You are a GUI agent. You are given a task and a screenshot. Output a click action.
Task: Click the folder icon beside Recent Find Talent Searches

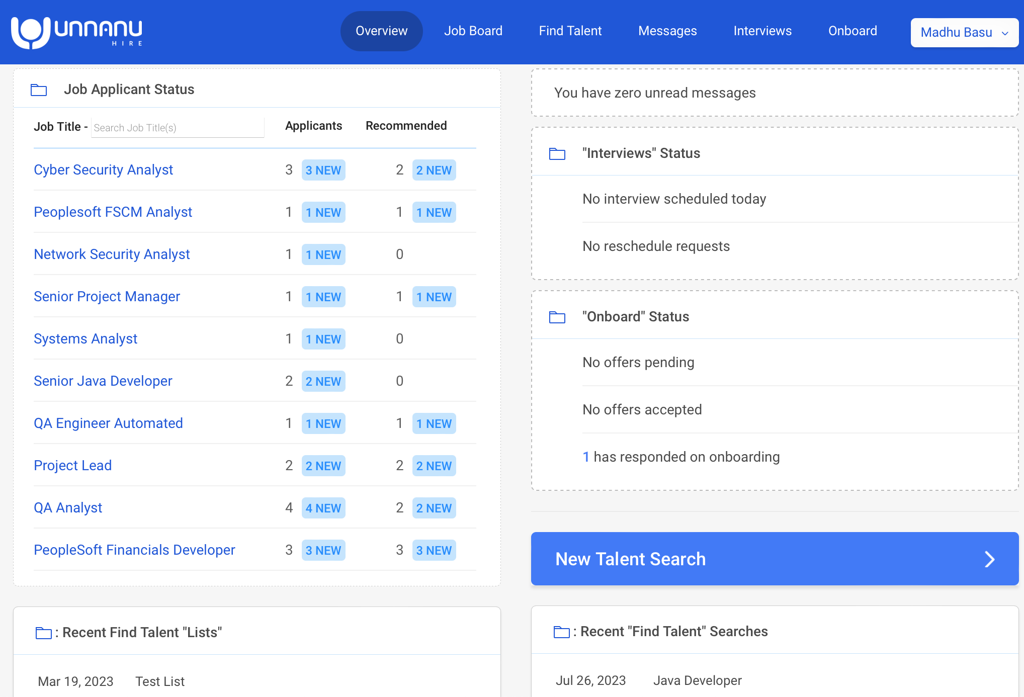click(561, 631)
